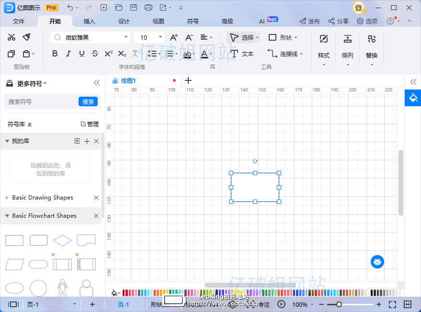Close the Basic Flowchart Shapes library
Viewport: 421px width, 312px height.
96,216
